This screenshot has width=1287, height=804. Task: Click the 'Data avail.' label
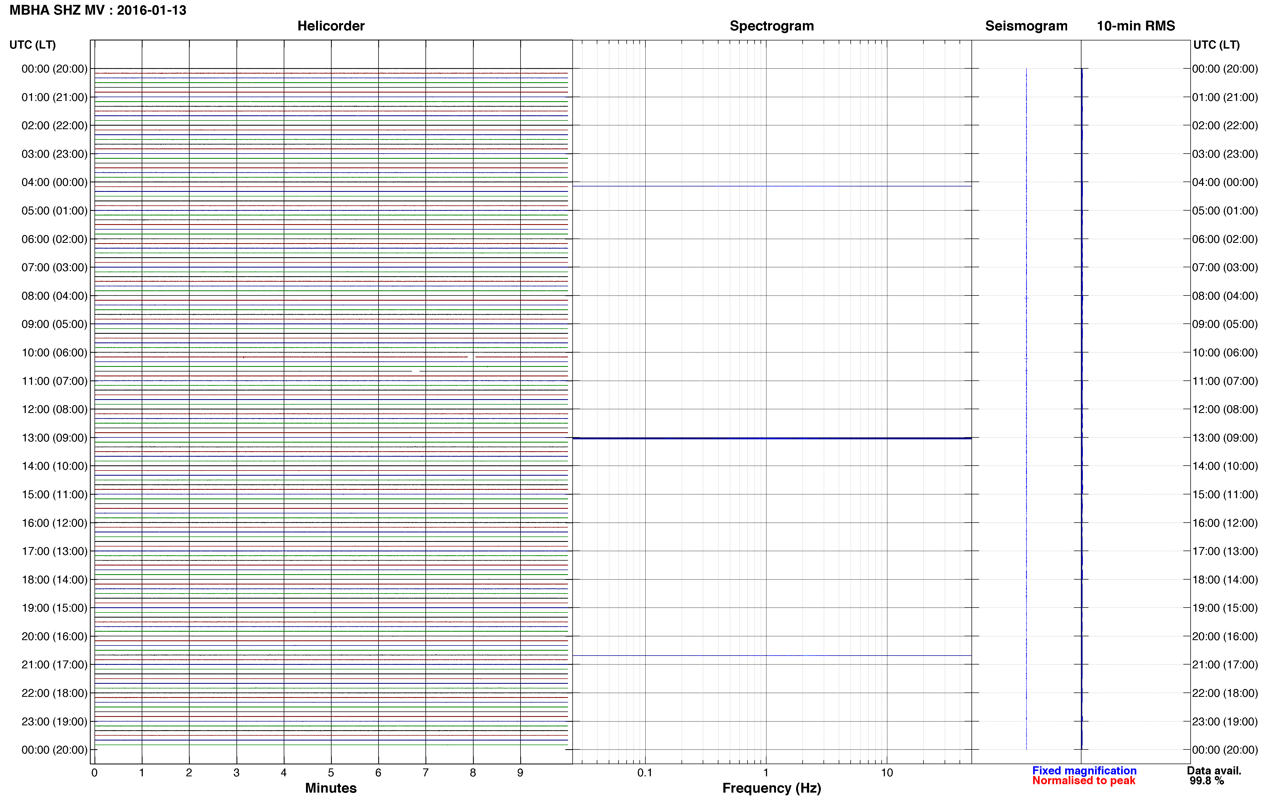[x=1214, y=771]
